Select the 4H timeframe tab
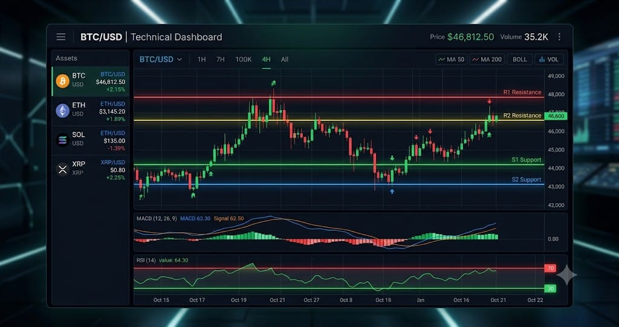 [x=266, y=59]
